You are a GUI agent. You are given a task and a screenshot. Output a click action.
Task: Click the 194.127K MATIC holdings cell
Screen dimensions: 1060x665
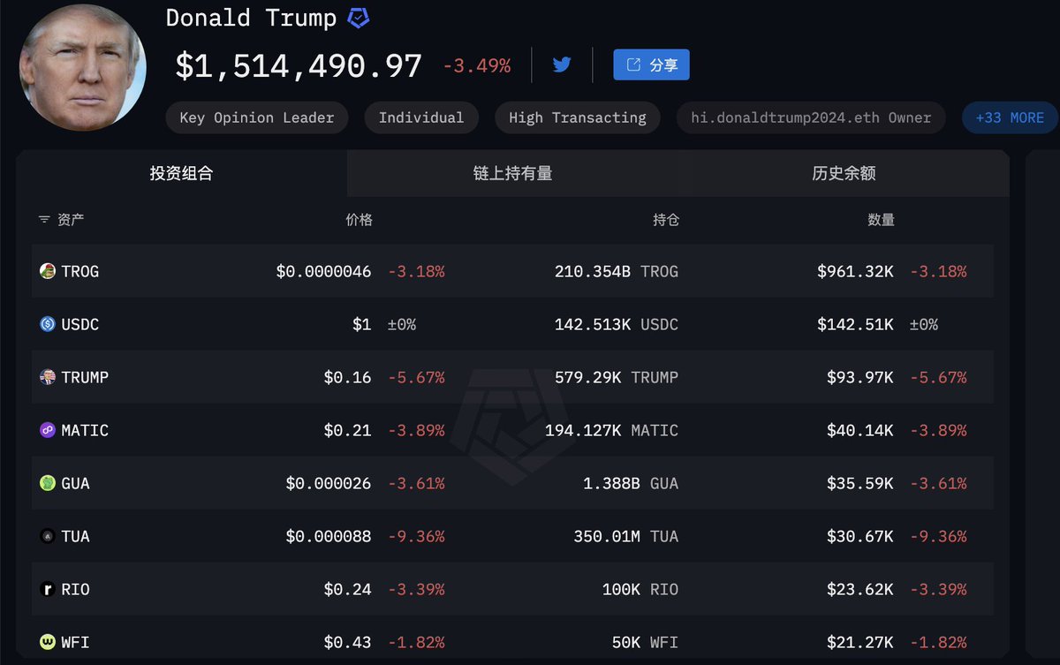point(611,430)
